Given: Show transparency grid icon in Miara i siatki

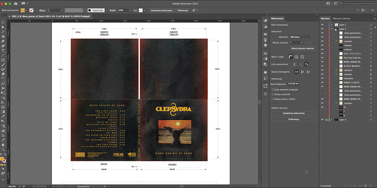Looking at the screenshot, I should [x=302, y=57].
